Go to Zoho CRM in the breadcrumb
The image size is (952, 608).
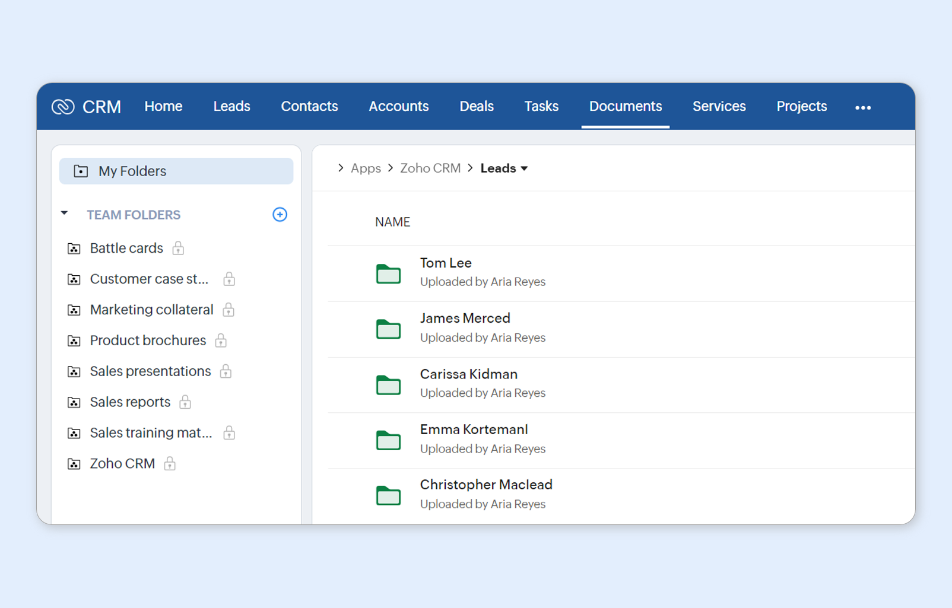click(x=430, y=168)
